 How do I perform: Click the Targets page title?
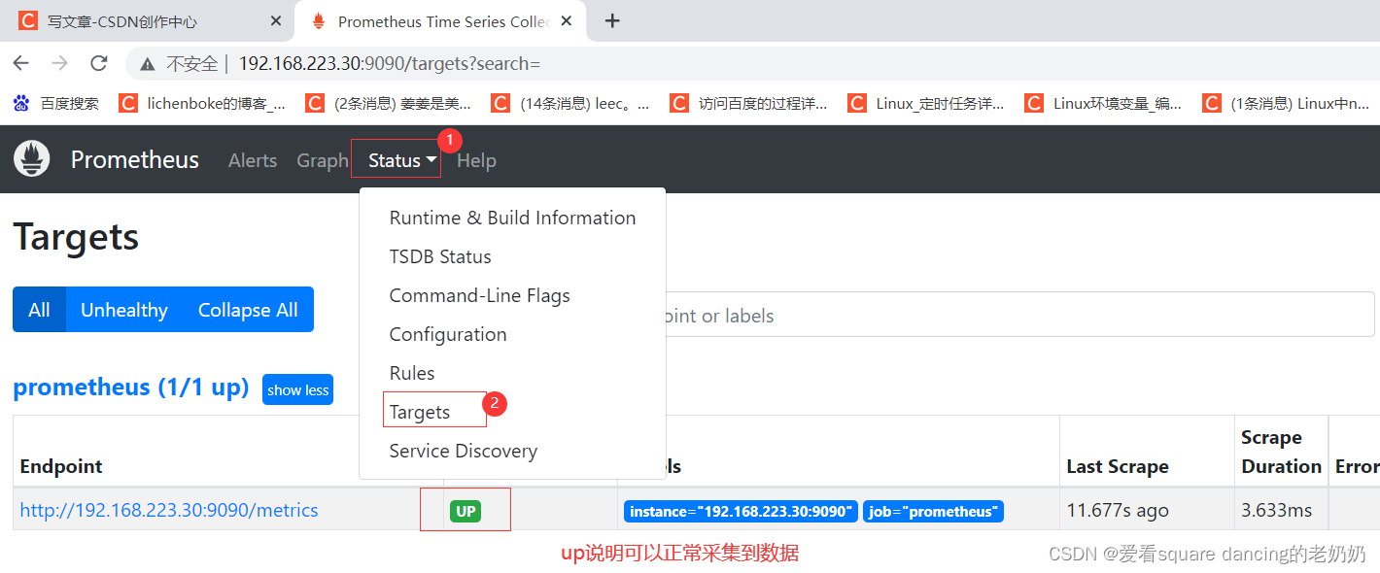[x=76, y=237]
